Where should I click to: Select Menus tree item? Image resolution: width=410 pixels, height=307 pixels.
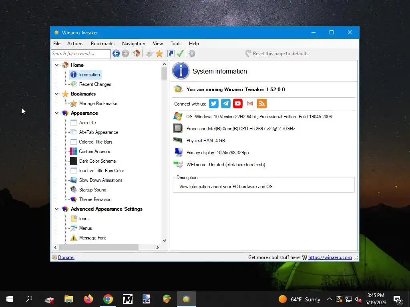coord(86,228)
